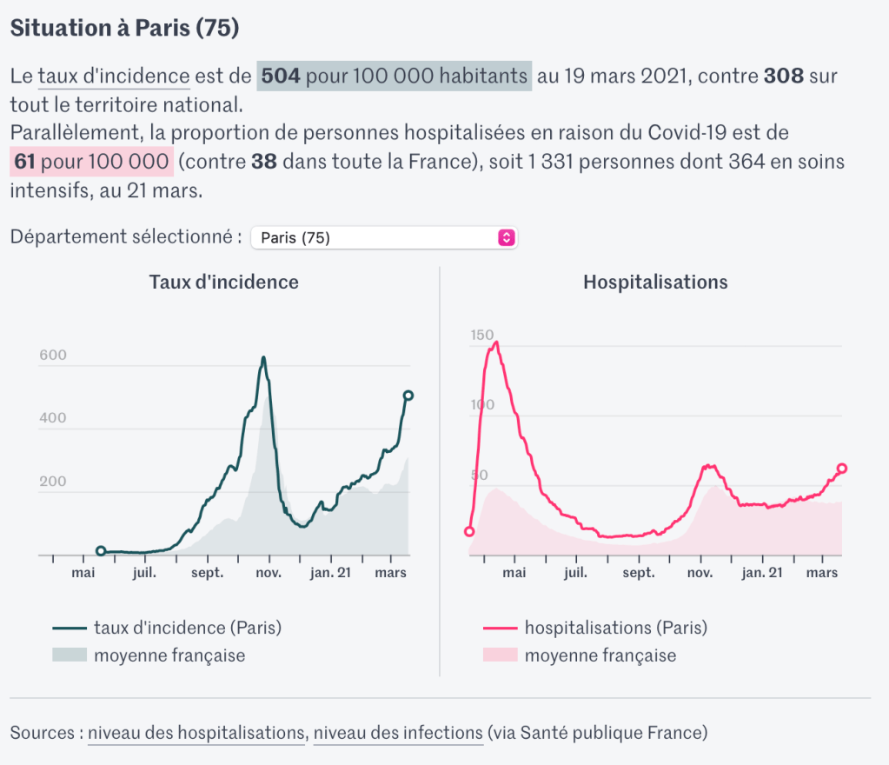Click the pink dropdown arrow stepper
This screenshot has height=765, width=889.
507,237
